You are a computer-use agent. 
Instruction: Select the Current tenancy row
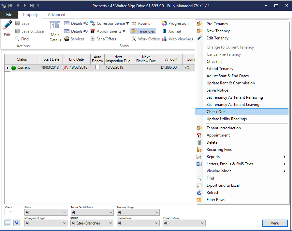pos(23,67)
